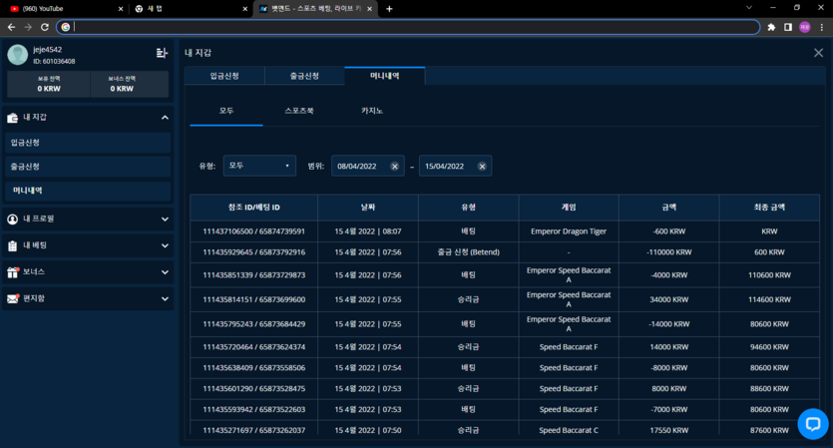Click the 최종 금액 column header
The image size is (833, 448).
point(769,208)
